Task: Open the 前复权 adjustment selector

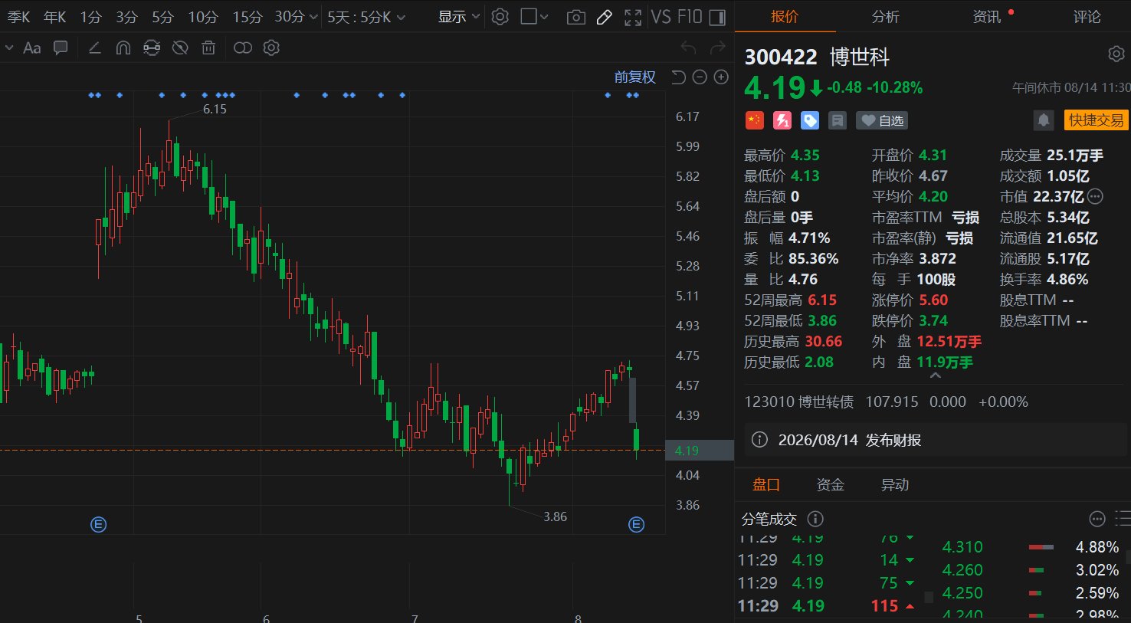Action: pos(635,77)
